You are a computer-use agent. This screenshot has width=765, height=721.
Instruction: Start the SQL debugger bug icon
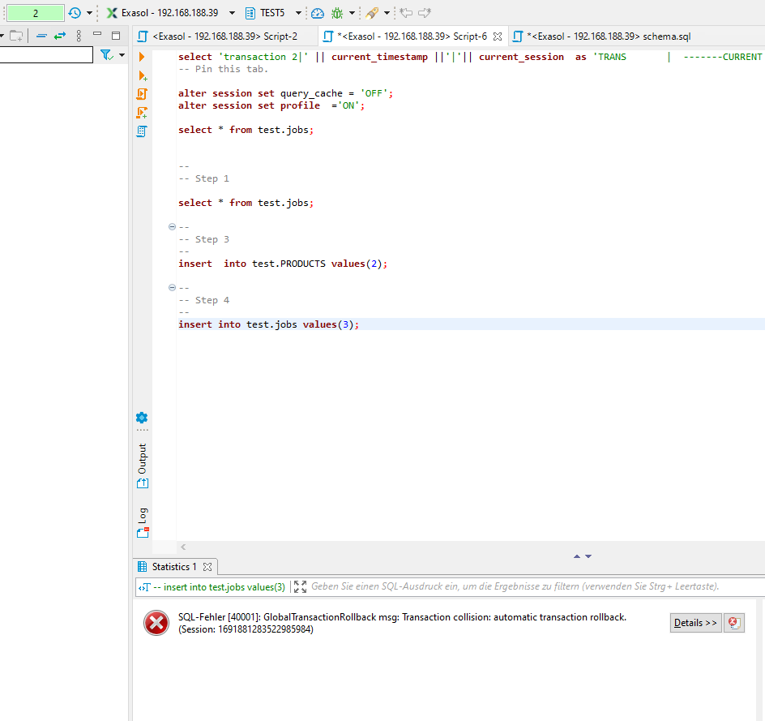[338, 13]
